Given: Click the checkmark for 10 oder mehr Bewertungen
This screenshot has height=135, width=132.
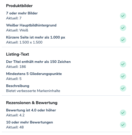Looking at the screenshot, I should 123,125.
